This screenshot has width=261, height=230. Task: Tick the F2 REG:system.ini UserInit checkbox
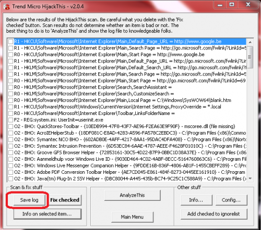coord(11,120)
